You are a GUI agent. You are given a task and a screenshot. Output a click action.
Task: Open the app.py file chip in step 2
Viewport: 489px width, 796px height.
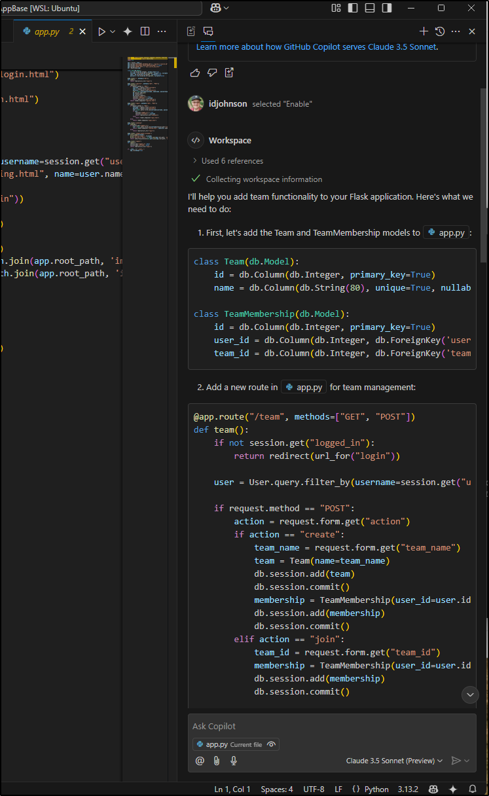point(304,387)
